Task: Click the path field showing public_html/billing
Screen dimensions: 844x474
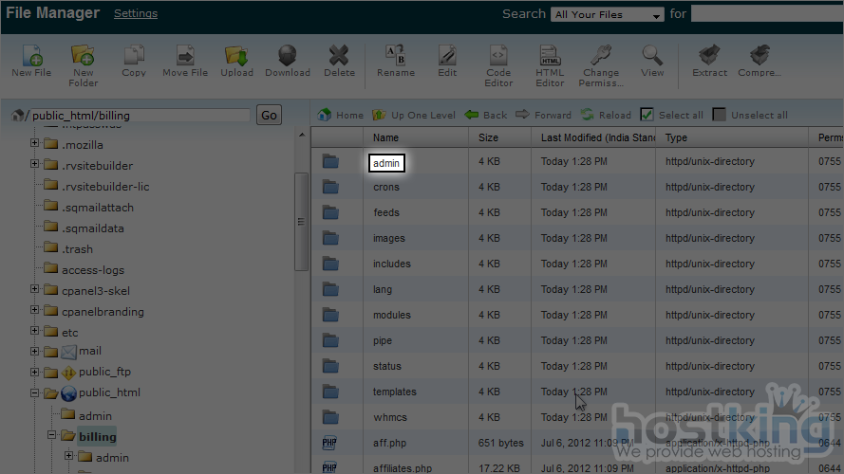Action: [140, 116]
